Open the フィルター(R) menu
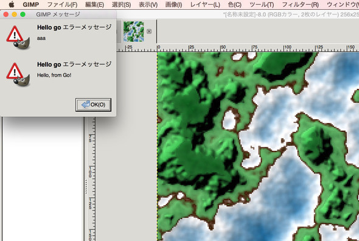359x241 pixels. coord(300,4)
